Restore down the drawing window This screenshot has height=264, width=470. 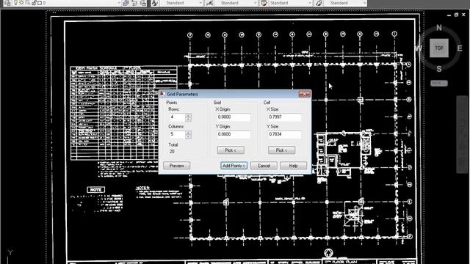point(456,15)
